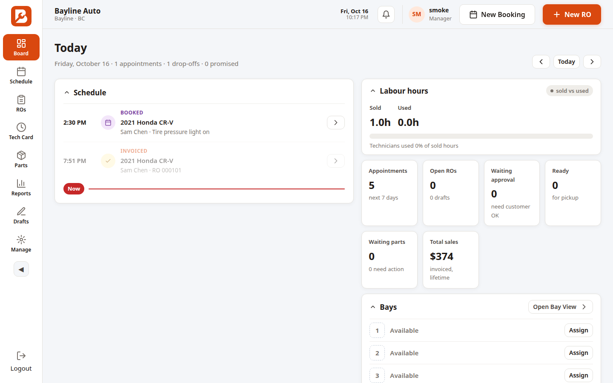Collapse the Schedule panel
Screen dimensions: 613x383
point(67,93)
